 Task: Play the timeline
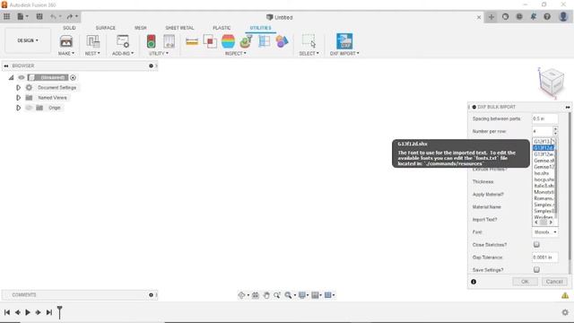click(28, 312)
